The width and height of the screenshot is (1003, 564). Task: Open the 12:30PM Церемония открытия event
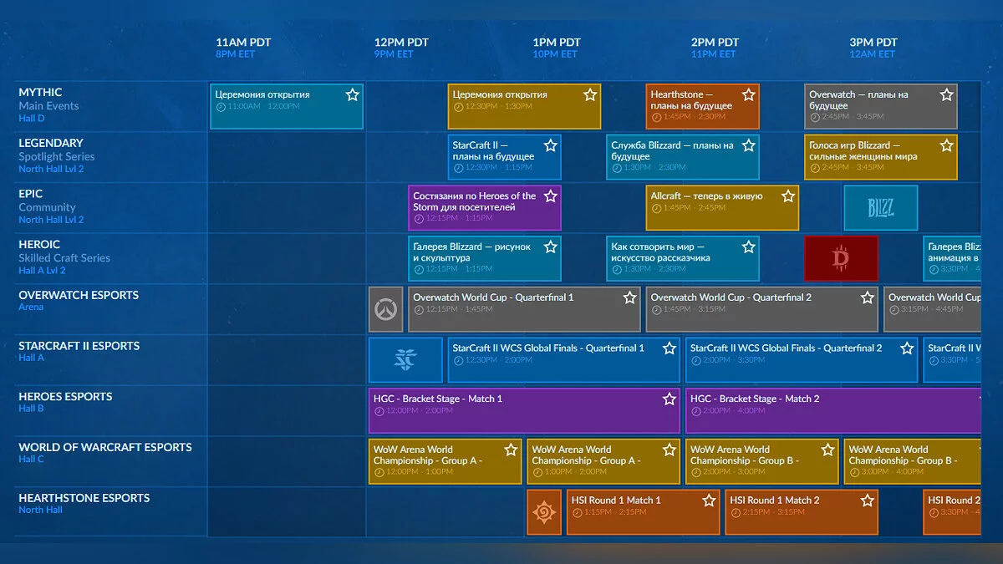point(524,106)
